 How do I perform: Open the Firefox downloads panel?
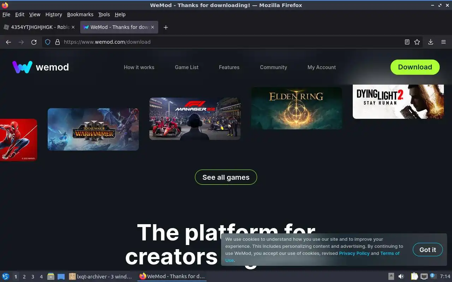click(x=430, y=42)
